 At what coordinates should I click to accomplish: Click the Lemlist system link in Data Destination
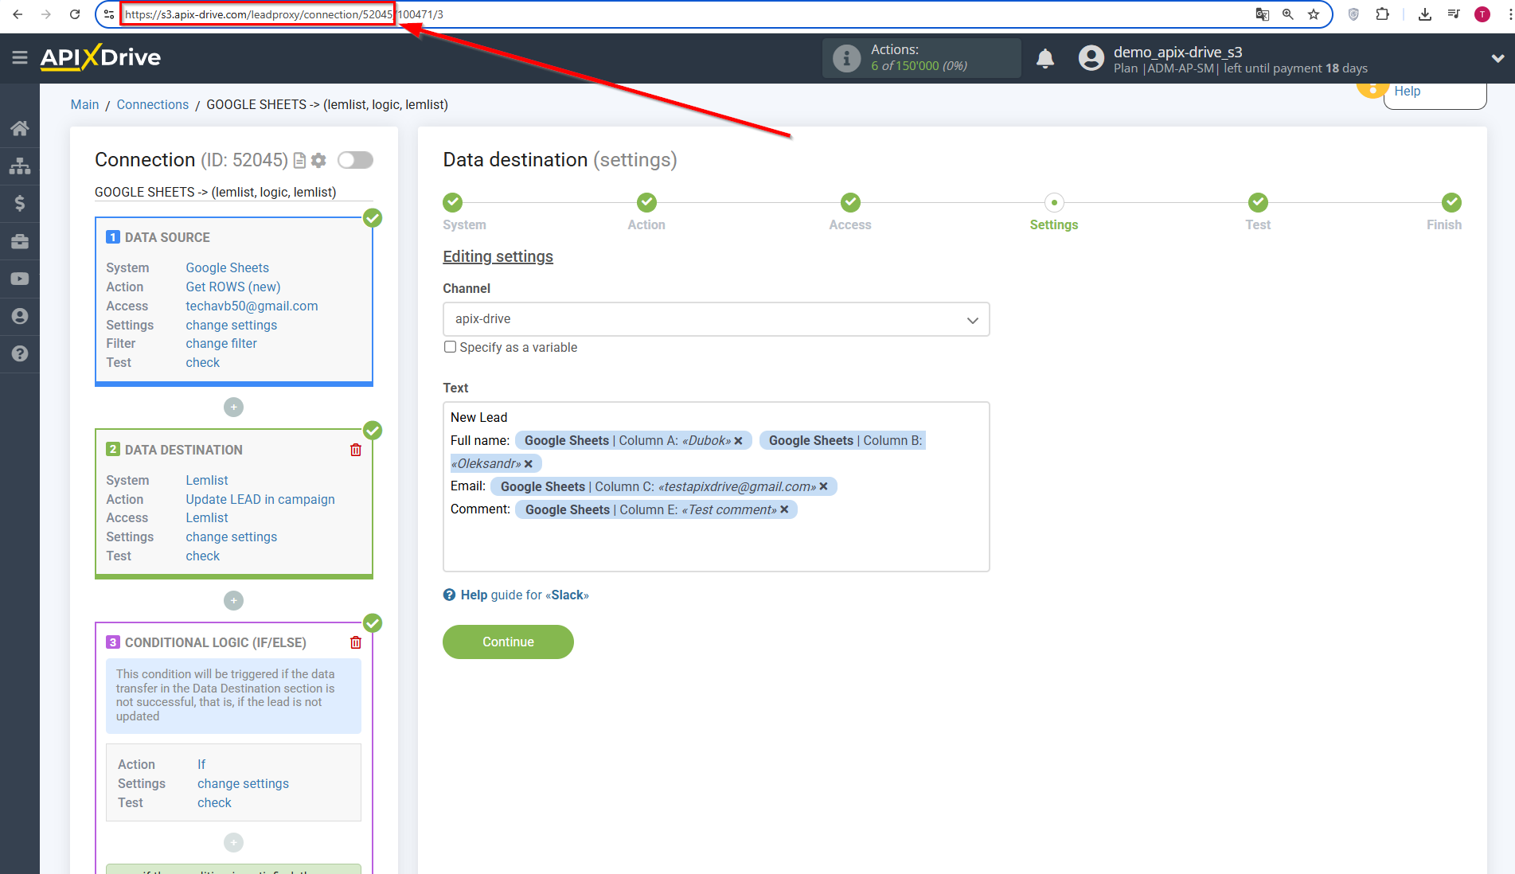pyautogui.click(x=207, y=480)
